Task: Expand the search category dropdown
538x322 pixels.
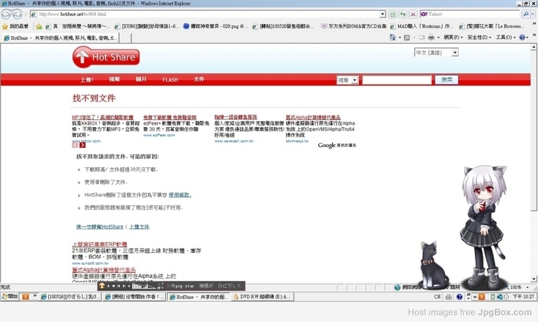Action: (x=355, y=80)
